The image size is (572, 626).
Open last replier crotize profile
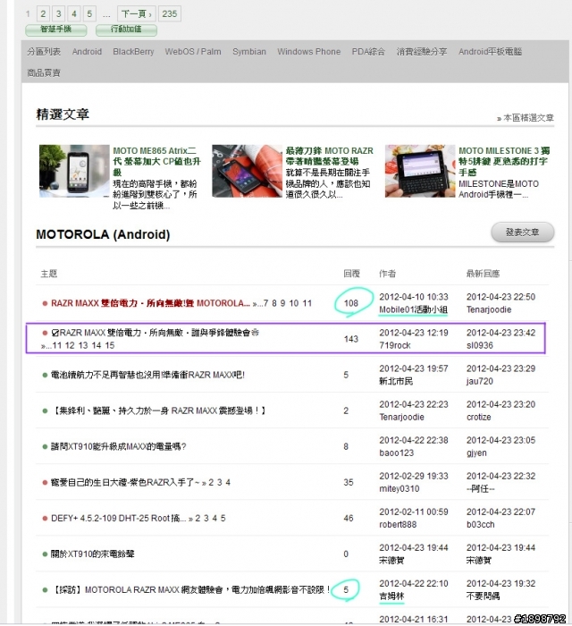click(479, 418)
